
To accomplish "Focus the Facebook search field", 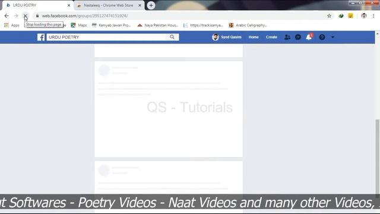I will point(106,37).
